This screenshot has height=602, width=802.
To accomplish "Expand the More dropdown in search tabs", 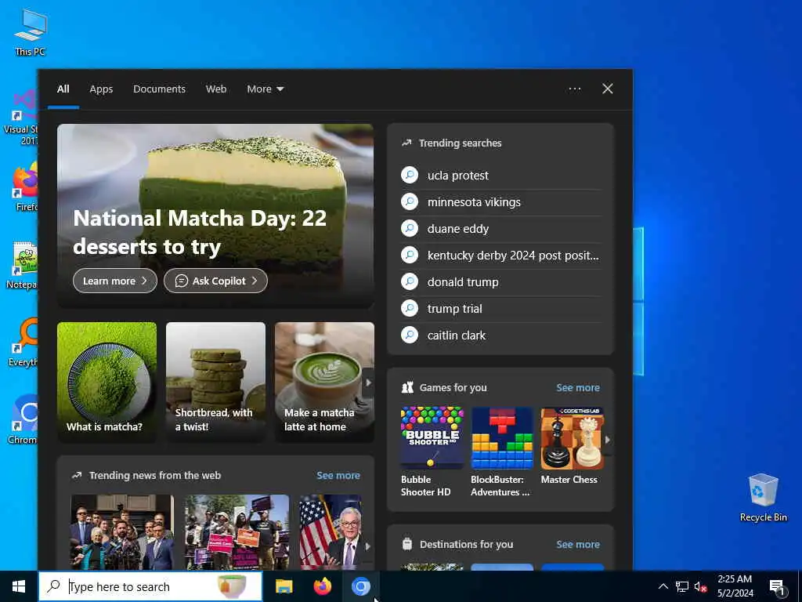I will pyautogui.click(x=265, y=89).
